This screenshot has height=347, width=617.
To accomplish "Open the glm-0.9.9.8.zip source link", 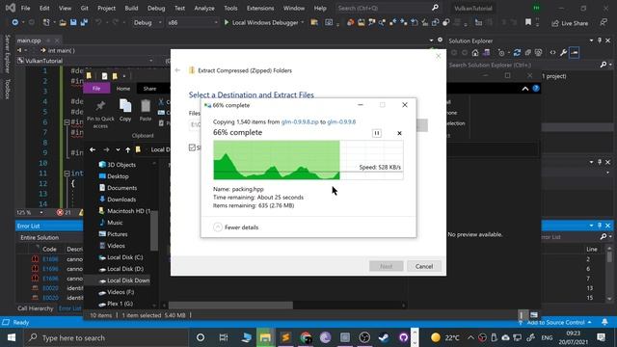I will (300, 122).
